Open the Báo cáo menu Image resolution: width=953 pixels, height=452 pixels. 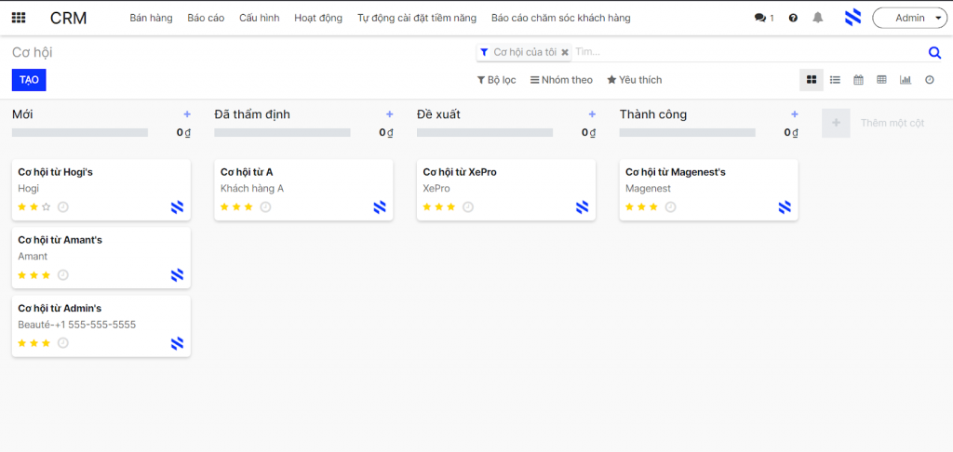[x=206, y=19]
